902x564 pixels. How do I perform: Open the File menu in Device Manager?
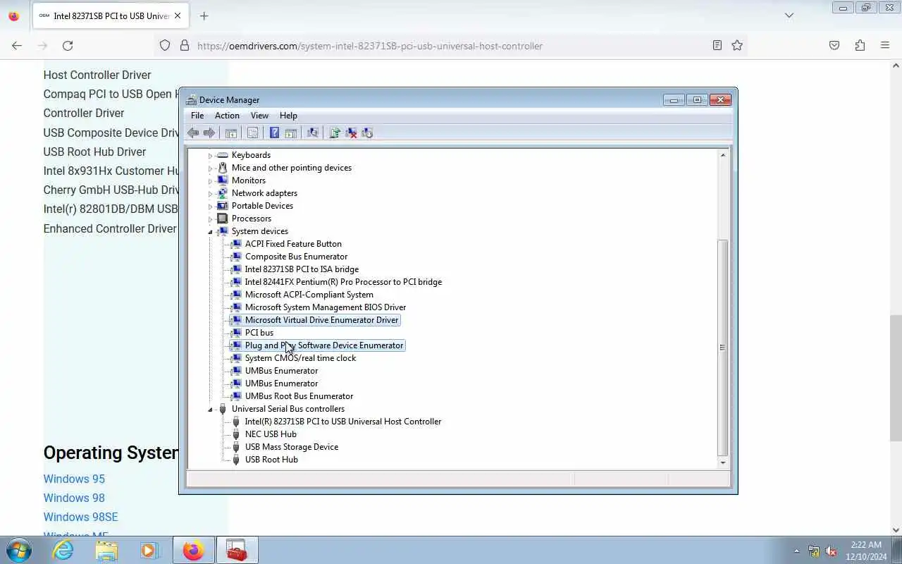[197, 116]
